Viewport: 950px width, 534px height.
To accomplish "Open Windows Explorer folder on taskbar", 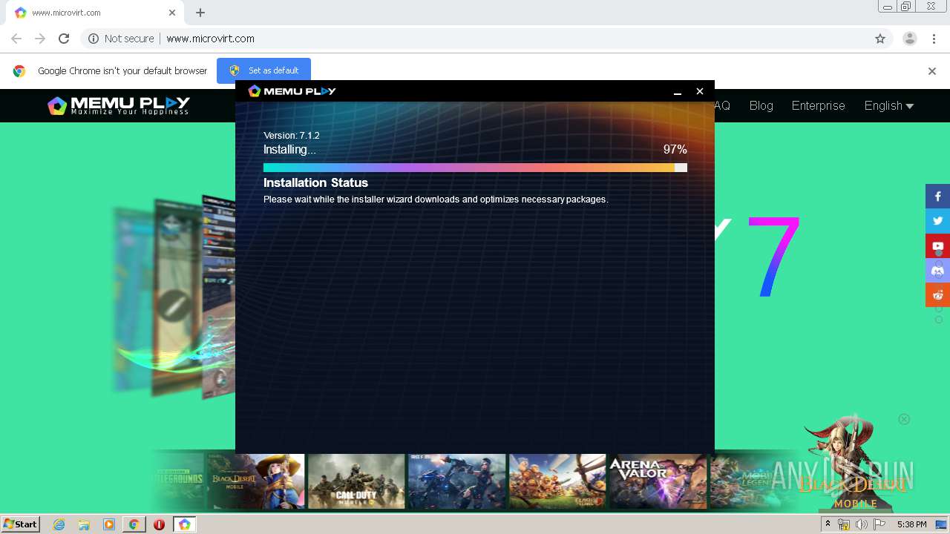I will point(84,524).
